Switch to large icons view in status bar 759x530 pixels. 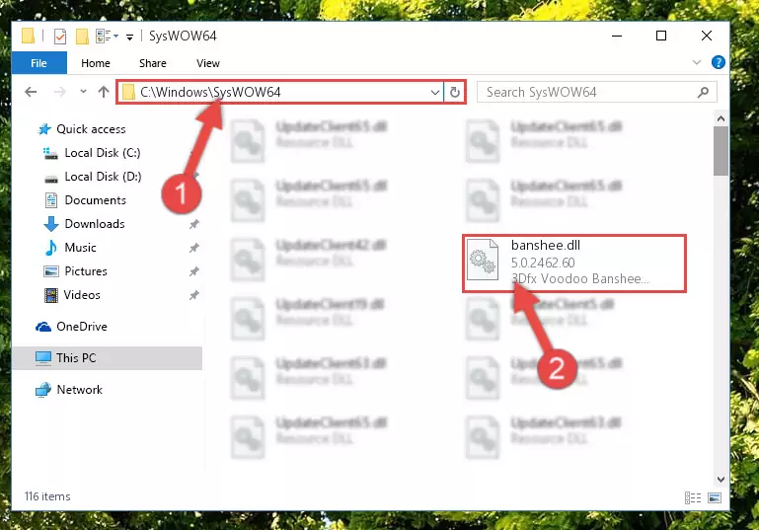(x=715, y=497)
